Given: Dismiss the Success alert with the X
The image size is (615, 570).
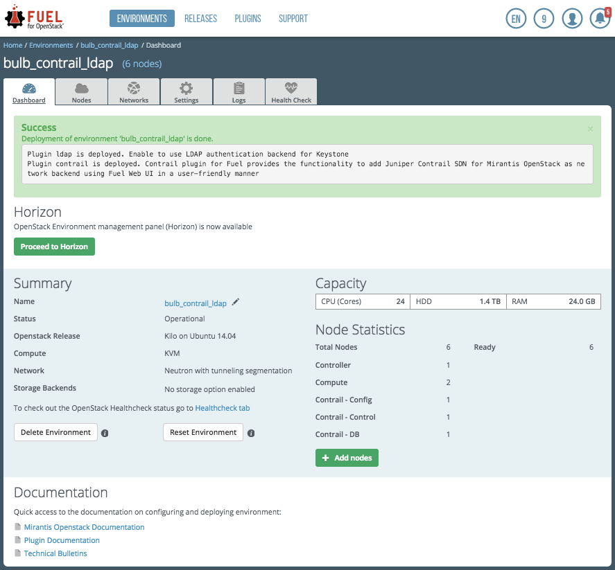Looking at the screenshot, I should (590, 129).
